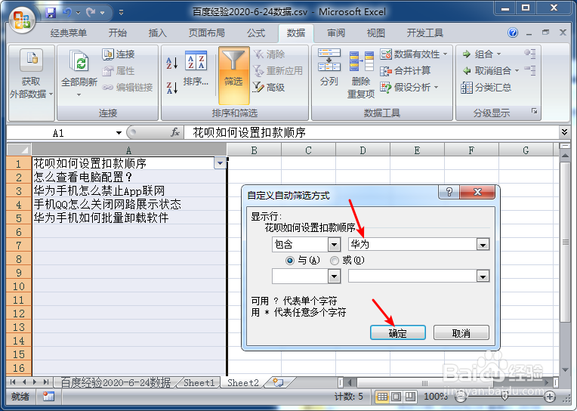The image size is (577, 411).
Task: Switch to Page Break Preview in status bar
Action: click(410, 397)
